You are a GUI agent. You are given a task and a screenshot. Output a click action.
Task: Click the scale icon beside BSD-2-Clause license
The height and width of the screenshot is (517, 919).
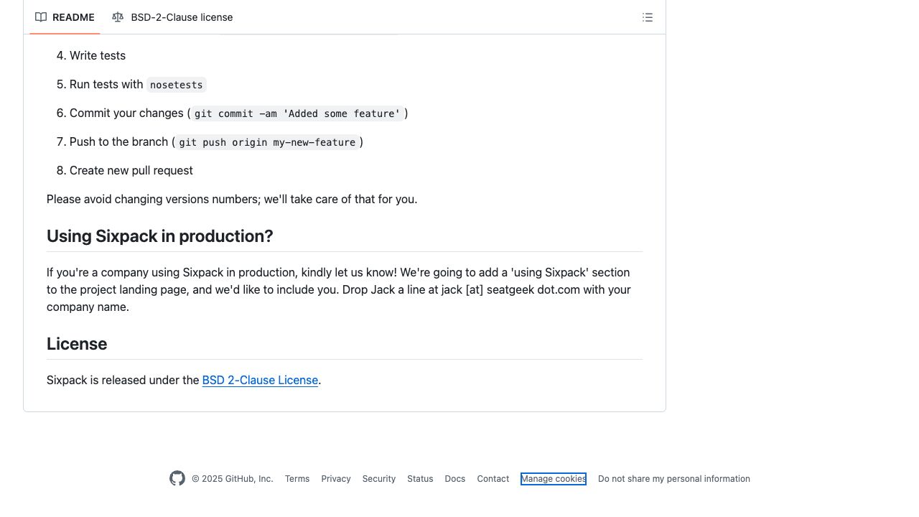point(118,17)
